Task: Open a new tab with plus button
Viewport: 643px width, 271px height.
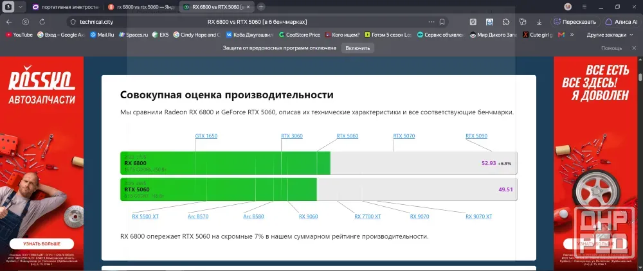Action: [x=261, y=7]
